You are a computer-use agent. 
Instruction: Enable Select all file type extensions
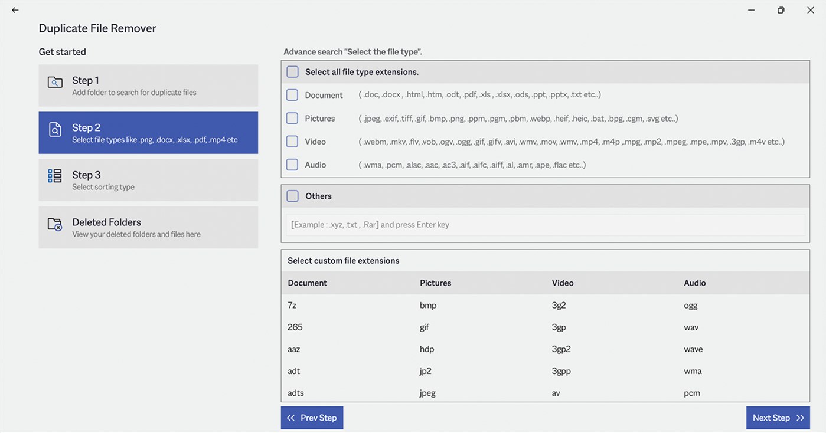(x=292, y=72)
